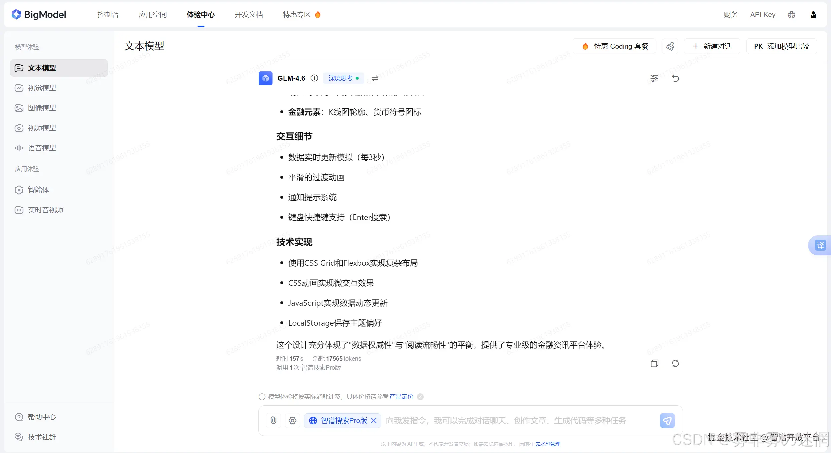Click the attachment paperclip icon
Viewport: 831px width, 453px height.
[273, 420]
